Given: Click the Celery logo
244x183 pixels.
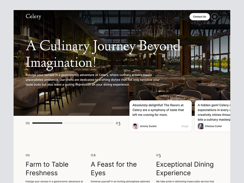Looking at the screenshot, I should tap(33, 16).
